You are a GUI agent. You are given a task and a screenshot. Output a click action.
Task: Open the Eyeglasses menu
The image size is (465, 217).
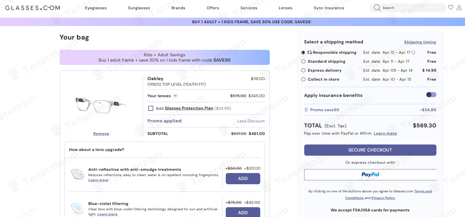96,8
